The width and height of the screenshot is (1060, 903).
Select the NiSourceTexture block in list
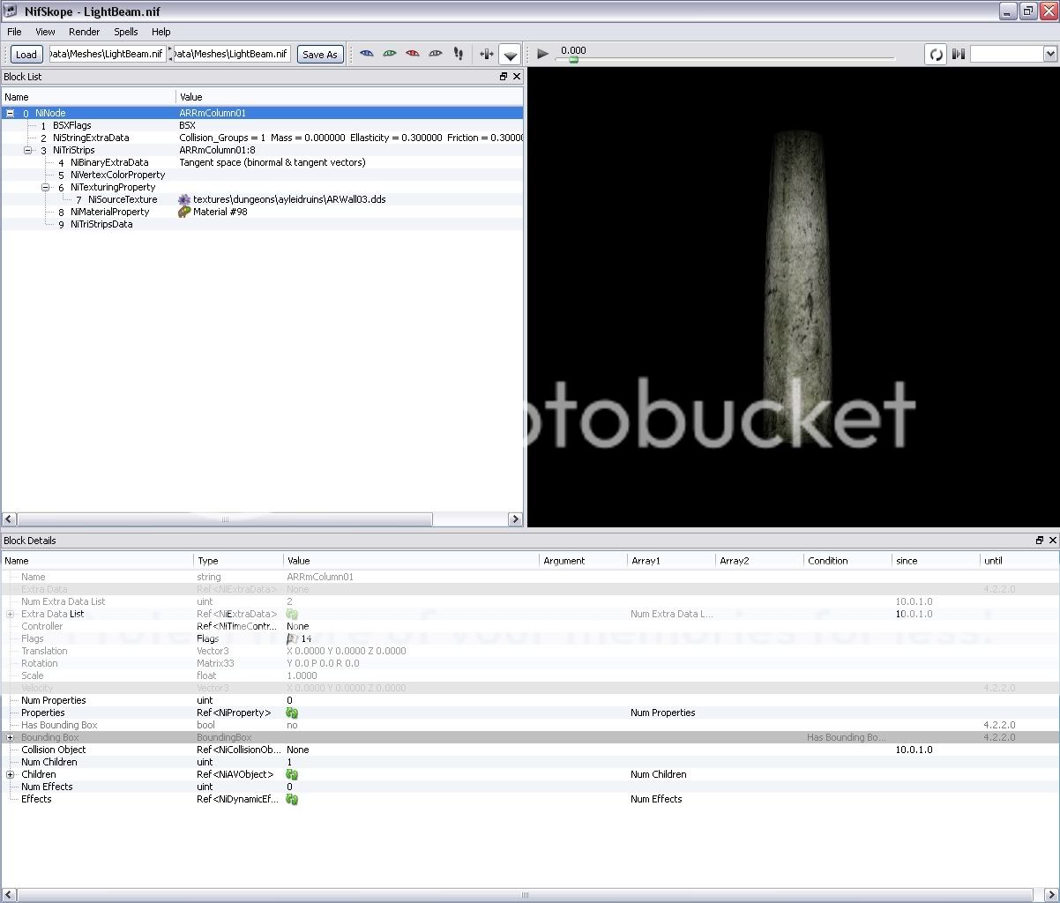click(122, 200)
